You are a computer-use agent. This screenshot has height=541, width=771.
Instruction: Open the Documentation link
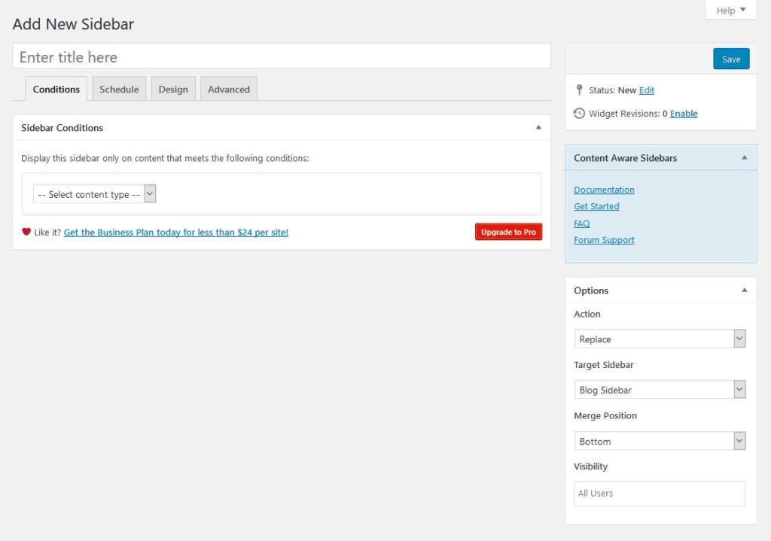pos(604,190)
